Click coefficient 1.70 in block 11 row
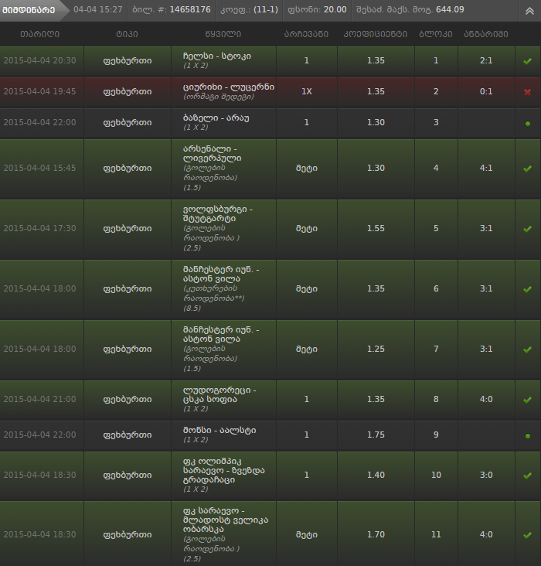Screen dimensions: 541x566 (x=376, y=534)
